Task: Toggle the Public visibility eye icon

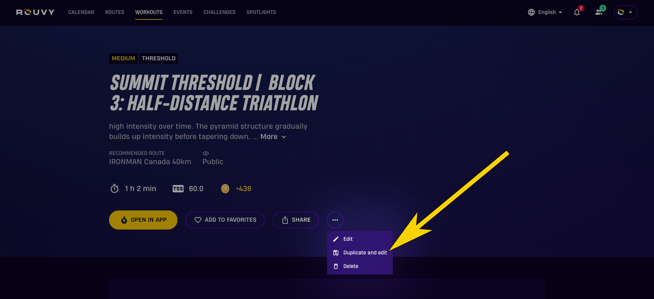Action: (x=206, y=154)
